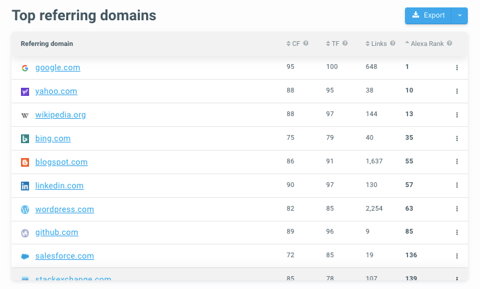
Task: Open three-dot menu for wordpress.com row
Action: pyautogui.click(x=457, y=209)
